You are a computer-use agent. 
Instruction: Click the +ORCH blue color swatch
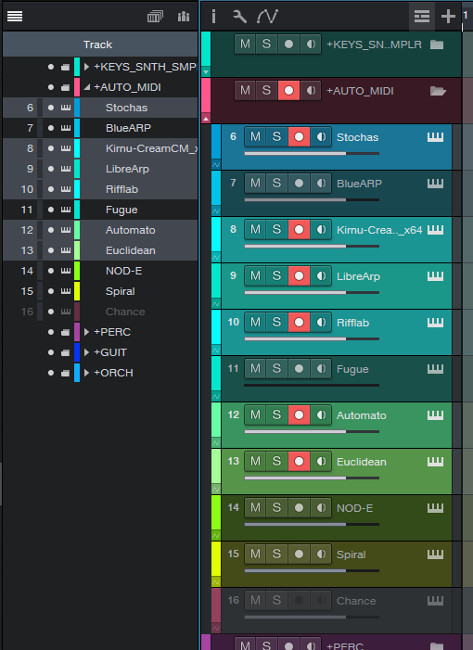click(77, 373)
